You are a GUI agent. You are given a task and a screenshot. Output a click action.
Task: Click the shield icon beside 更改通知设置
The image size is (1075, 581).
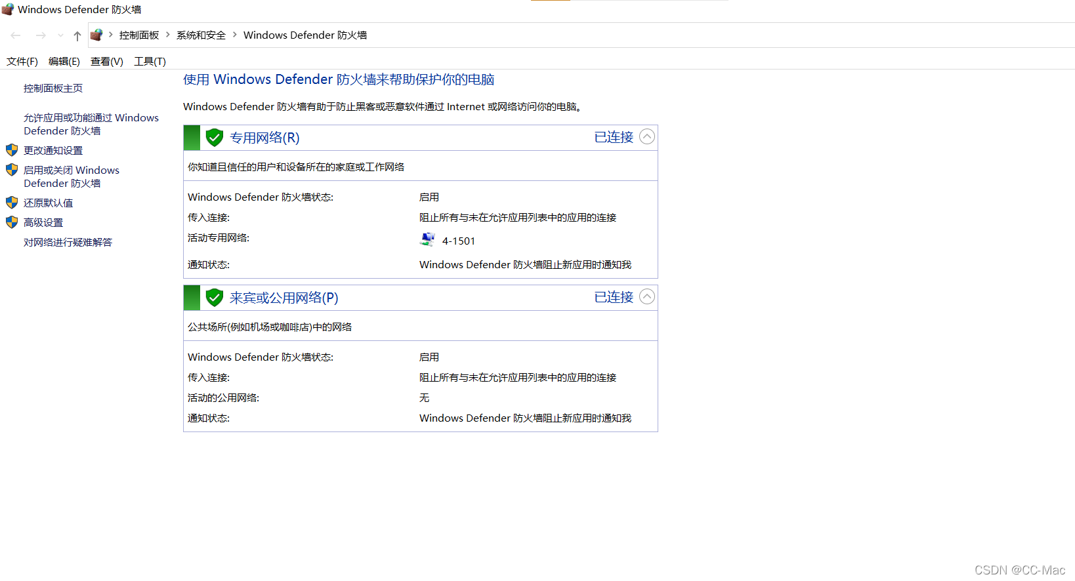[x=12, y=150]
